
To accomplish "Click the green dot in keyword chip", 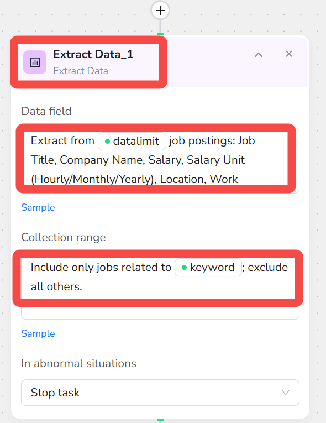I will click(x=185, y=267).
